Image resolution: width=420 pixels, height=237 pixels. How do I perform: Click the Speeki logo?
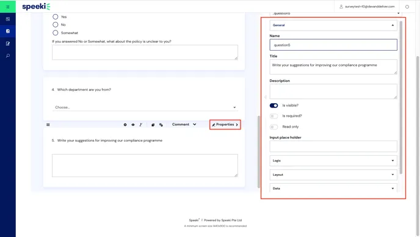coord(36,7)
